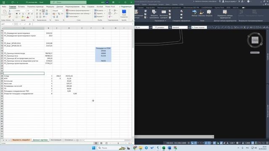Screen dimensions: 269x151
Task: Click cell containing 34232,33
Action: coord(69,76)
